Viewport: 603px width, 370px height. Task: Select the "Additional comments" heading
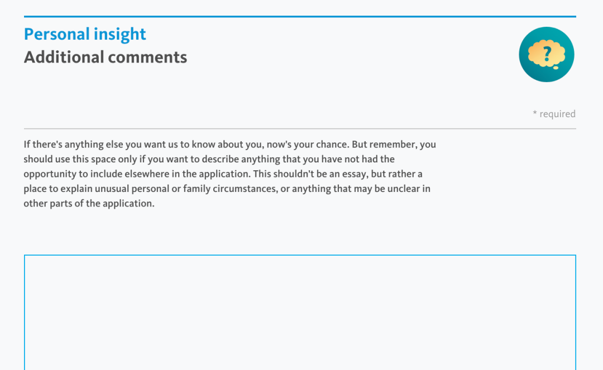106,57
